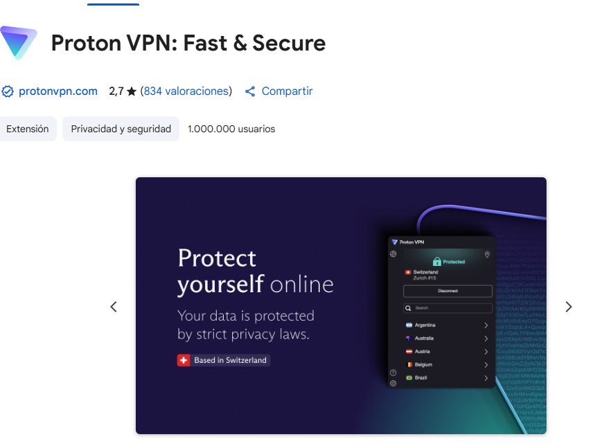Screen dimensions: 595x448
Task: Show the next screenshot with right arrow
Action: coord(569,307)
